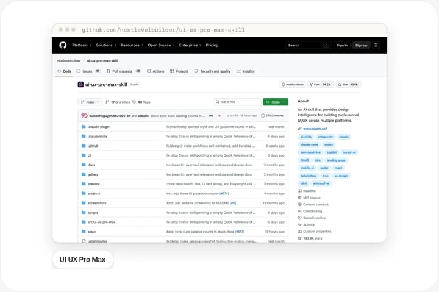The width and height of the screenshot is (439, 292).
Task: Open the Code of conduct link
Action: pos(313,204)
